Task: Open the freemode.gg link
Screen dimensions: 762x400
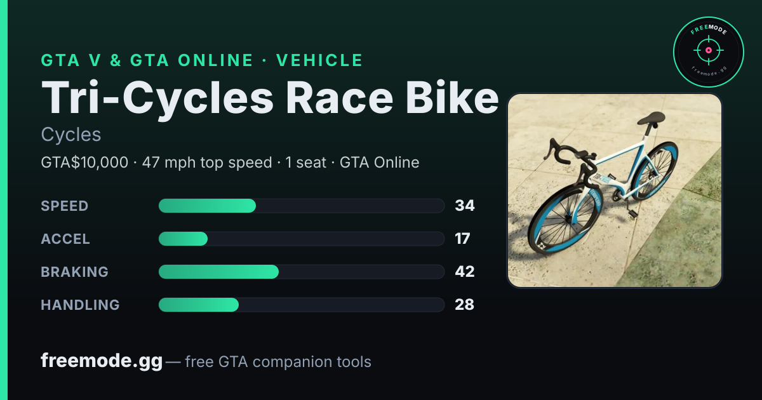Action: [102, 361]
